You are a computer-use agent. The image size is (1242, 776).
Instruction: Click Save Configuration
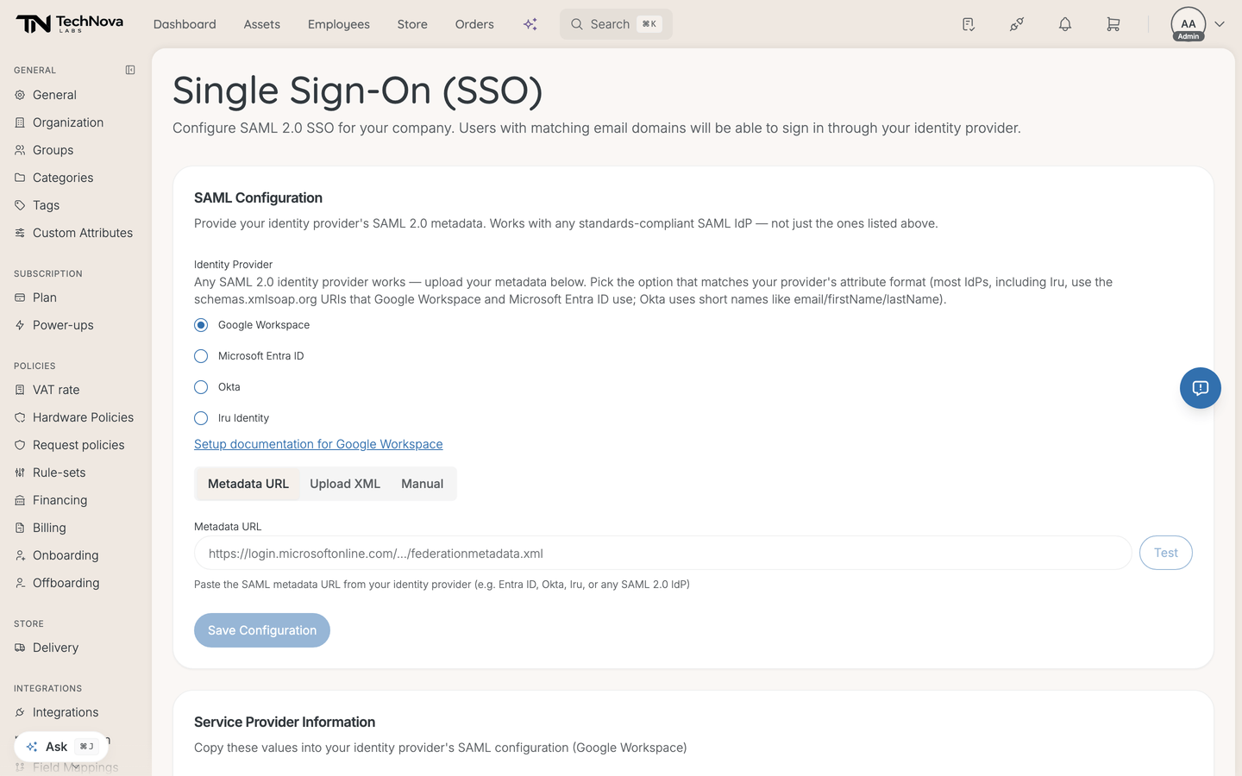pyautogui.click(x=262, y=630)
